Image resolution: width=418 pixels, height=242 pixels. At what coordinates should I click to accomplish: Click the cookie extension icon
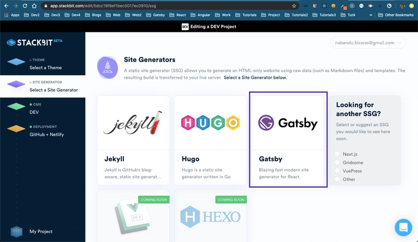point(333,6)
